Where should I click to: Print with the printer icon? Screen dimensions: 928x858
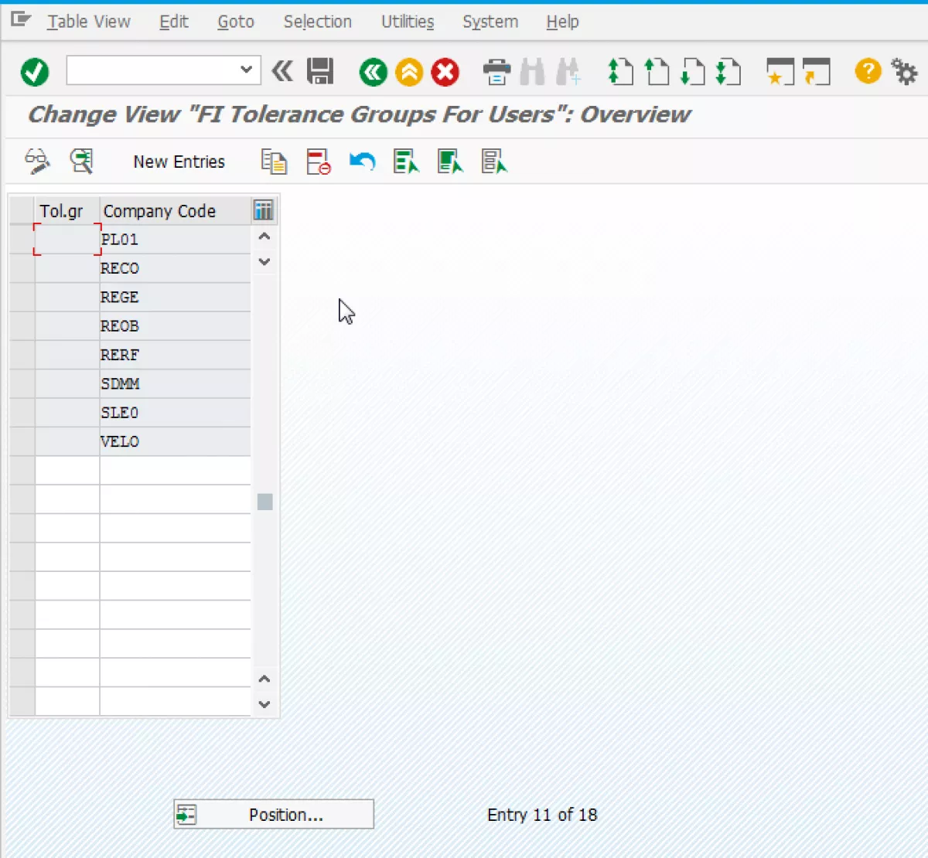click(x=496, y=72)
